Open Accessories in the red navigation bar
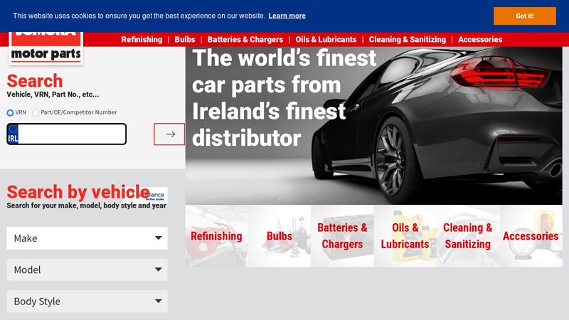 (480, 40)
